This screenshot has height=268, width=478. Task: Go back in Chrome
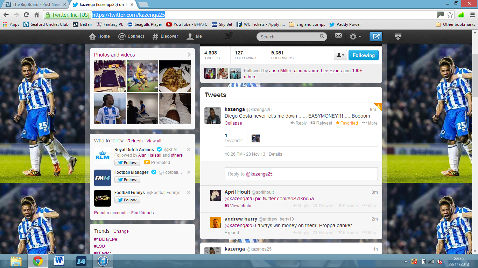(6, 15)
